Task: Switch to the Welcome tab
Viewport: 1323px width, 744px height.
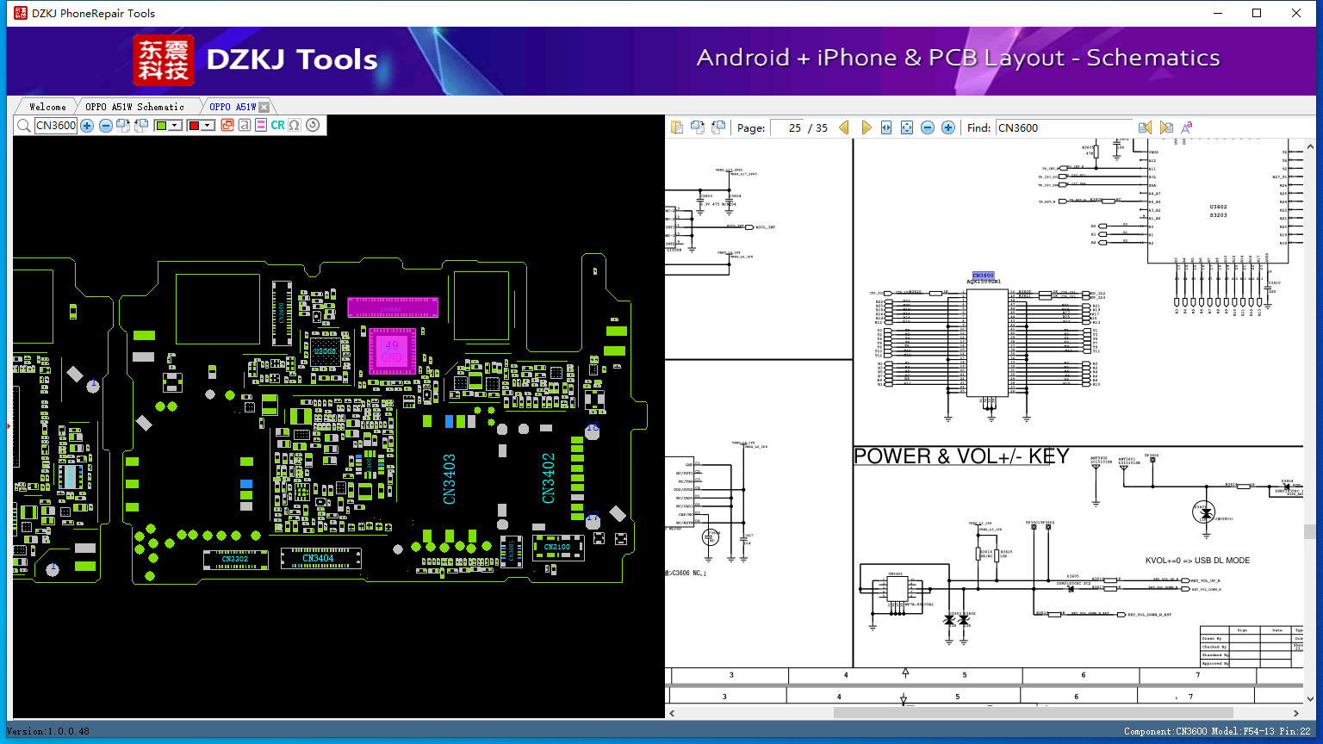Action: [x=47, y=107]
